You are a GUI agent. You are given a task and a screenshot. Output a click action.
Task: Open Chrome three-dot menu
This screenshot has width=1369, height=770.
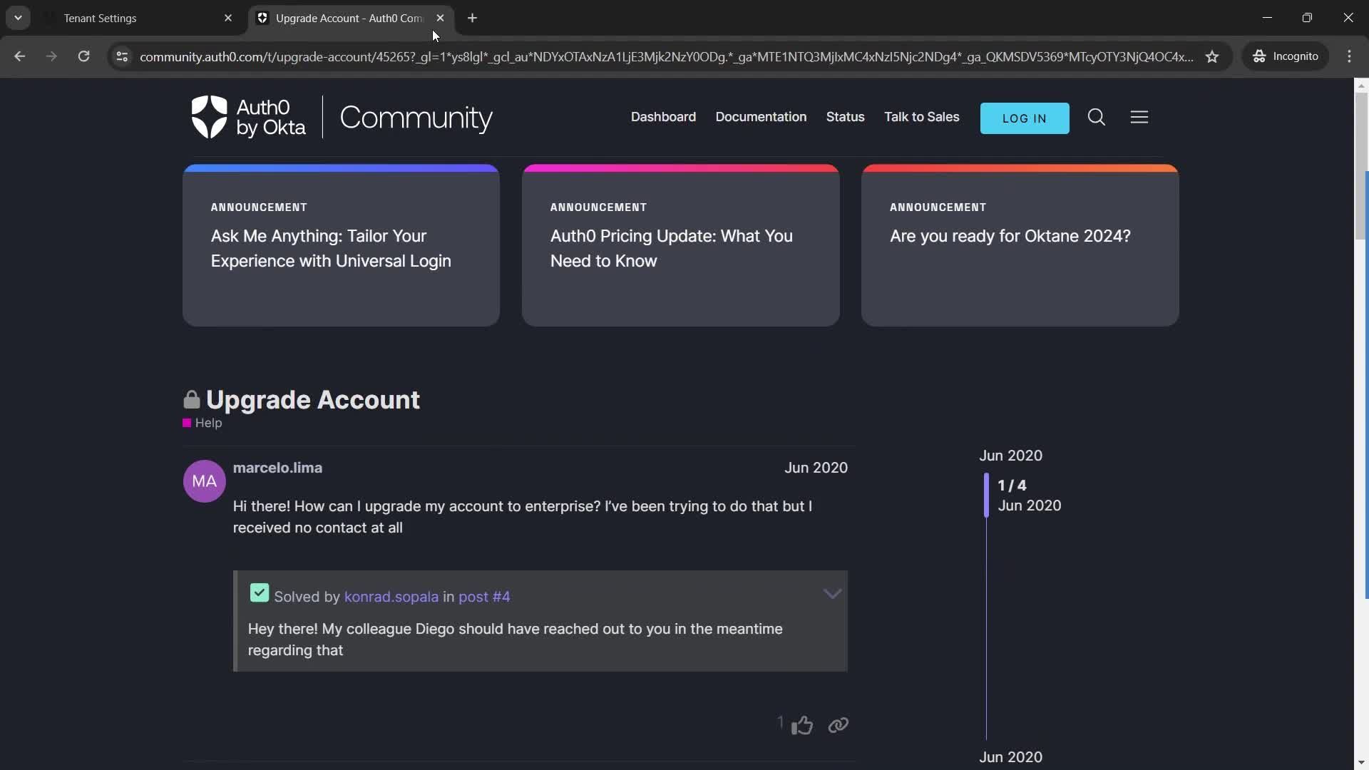point(1349,56)
